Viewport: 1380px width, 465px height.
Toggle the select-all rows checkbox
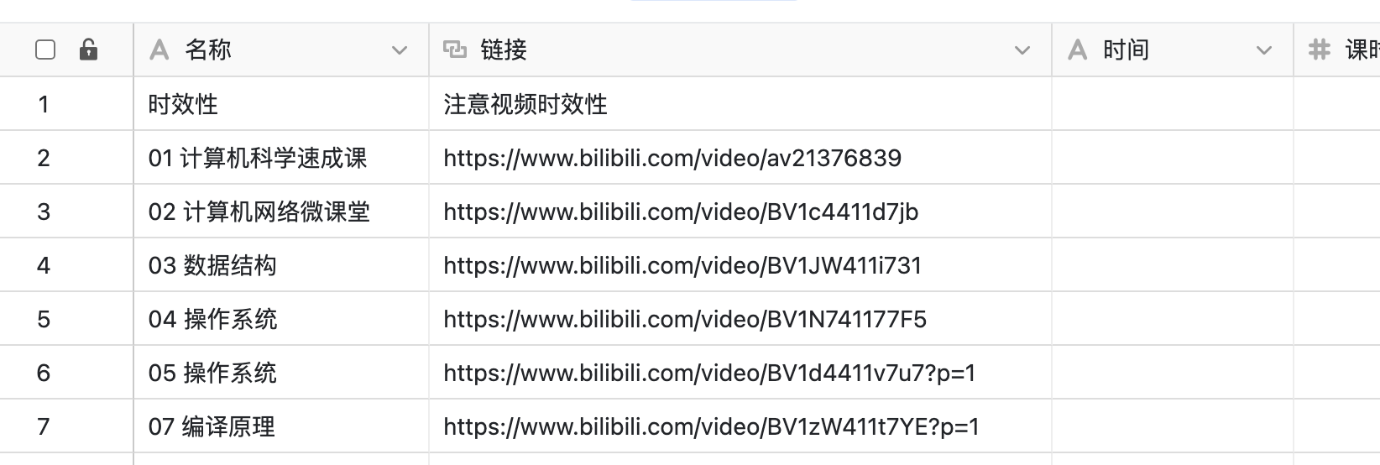click(45, 50)
